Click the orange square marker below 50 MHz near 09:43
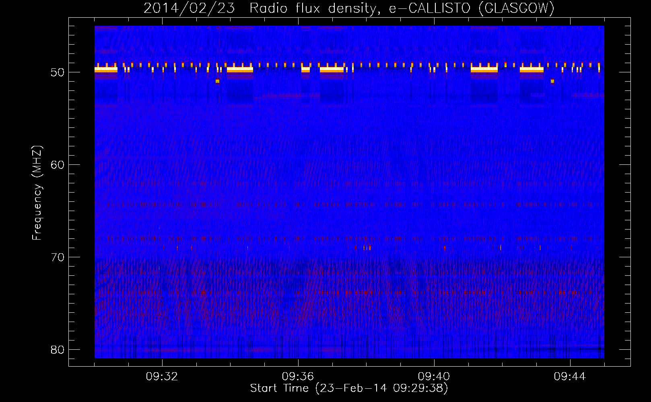Image resolution: width=651 pixels, height=402 pixels. (x=552, y=81)
